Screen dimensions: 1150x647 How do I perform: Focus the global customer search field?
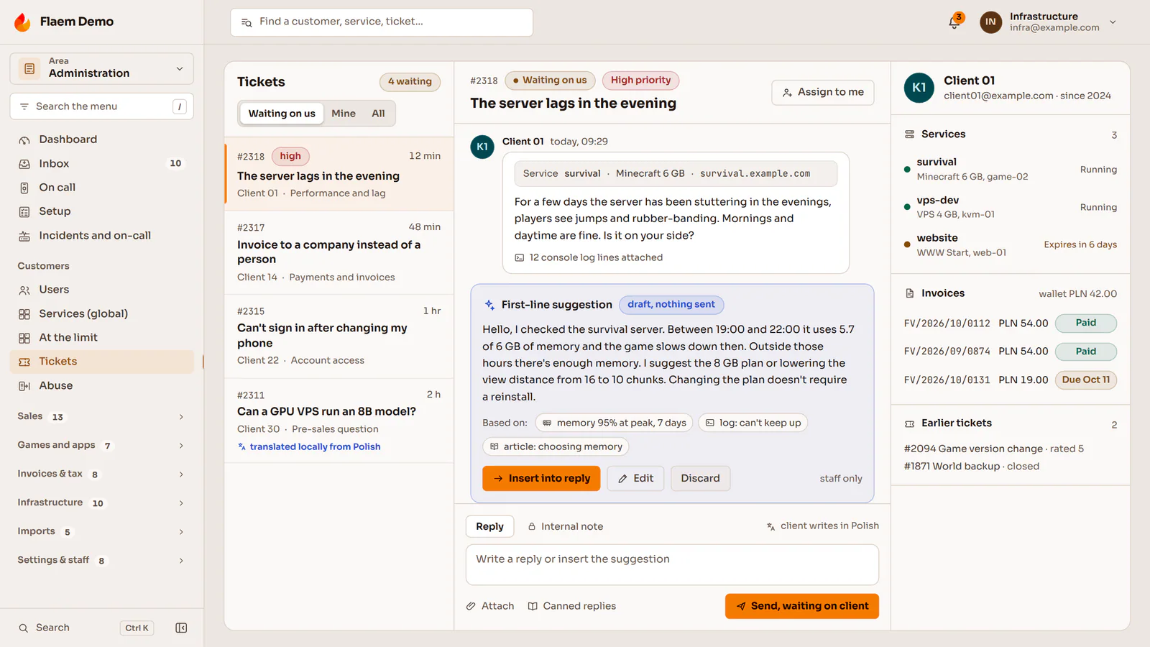pyautogui.click(x=382, y=22)
